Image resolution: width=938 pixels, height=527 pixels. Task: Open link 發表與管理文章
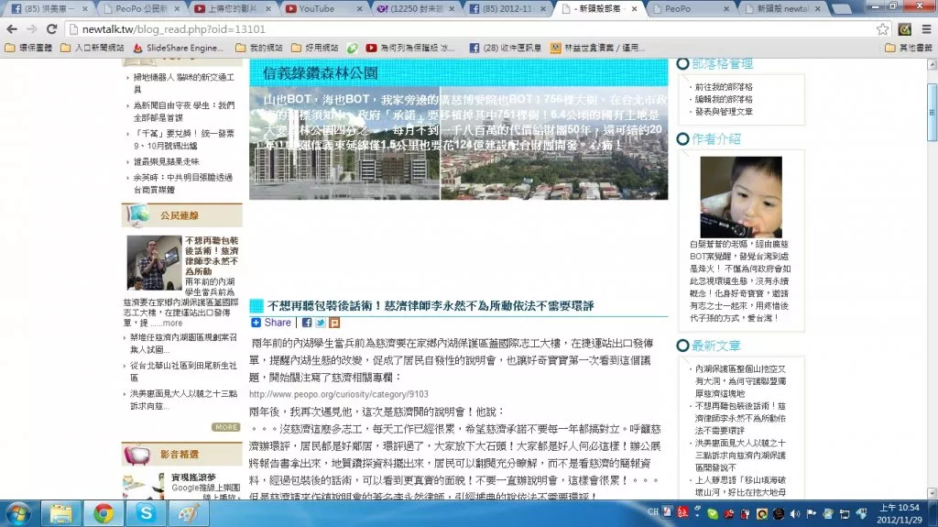(724, 112)
